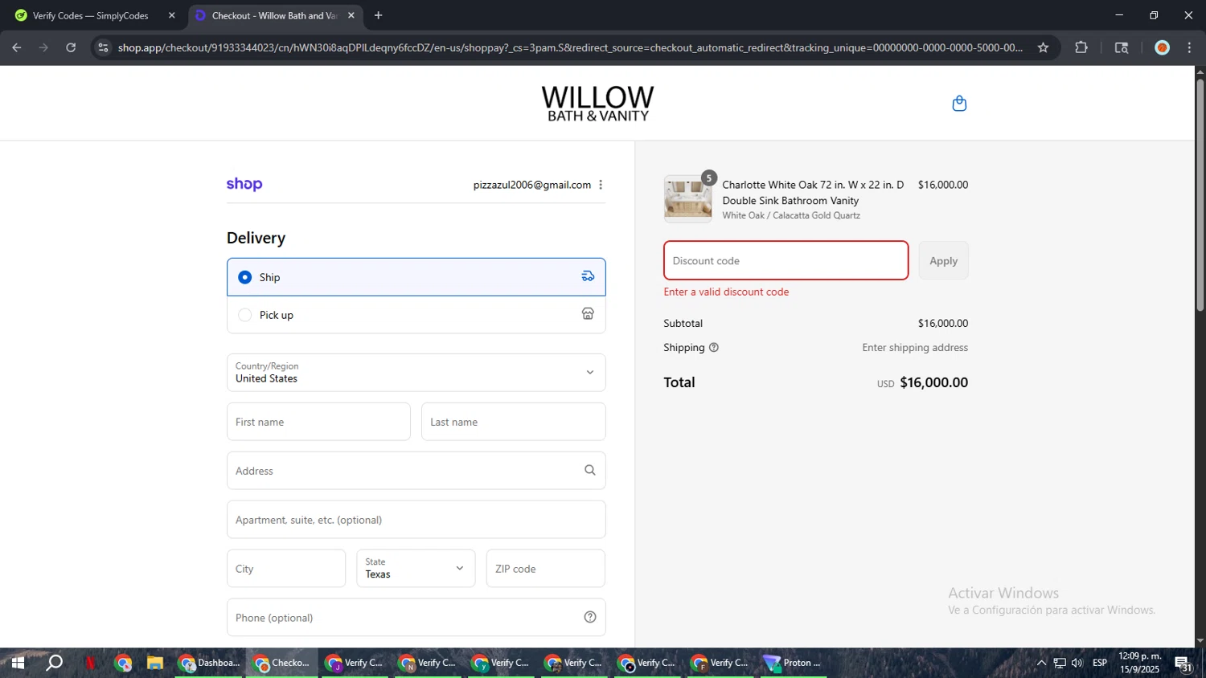
Task: Click the 'White Oak / Calacatta Gold Quartz' variant text
Action: (x=791, y=215)
